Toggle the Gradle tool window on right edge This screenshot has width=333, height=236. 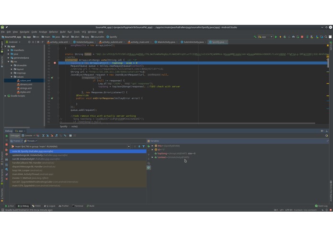(331, 46)
